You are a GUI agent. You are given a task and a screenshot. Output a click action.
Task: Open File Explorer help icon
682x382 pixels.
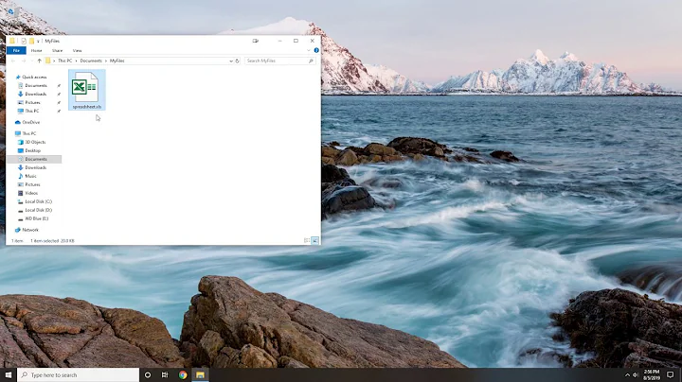click(x=316, y=50)
